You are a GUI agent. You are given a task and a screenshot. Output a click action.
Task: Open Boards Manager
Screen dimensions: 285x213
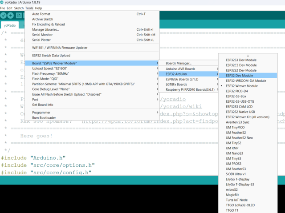pos(189,63)
